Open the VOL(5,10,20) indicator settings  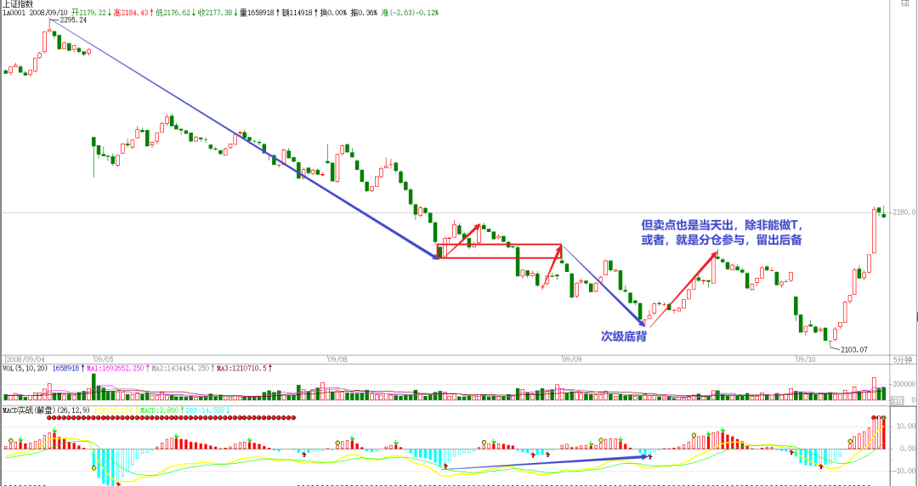tap(25, 368)
